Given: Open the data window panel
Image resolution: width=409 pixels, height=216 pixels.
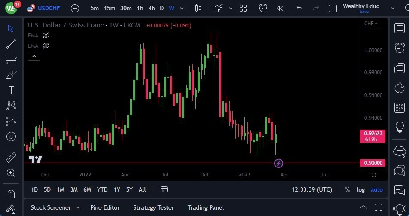Looking at the screenshot, I should [400, 67].
